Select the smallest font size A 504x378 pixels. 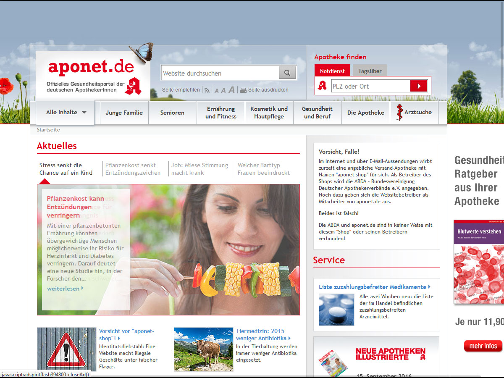[x=217, y=90]
